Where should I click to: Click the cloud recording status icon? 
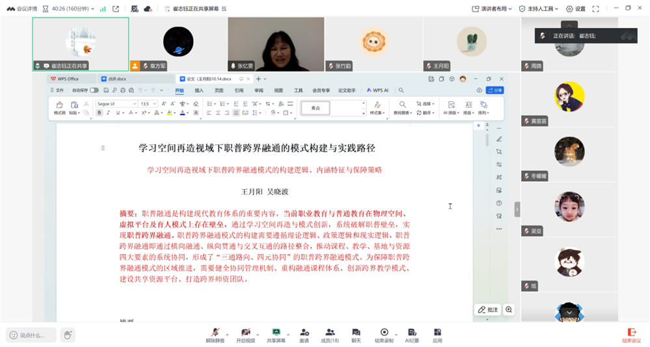148,8
